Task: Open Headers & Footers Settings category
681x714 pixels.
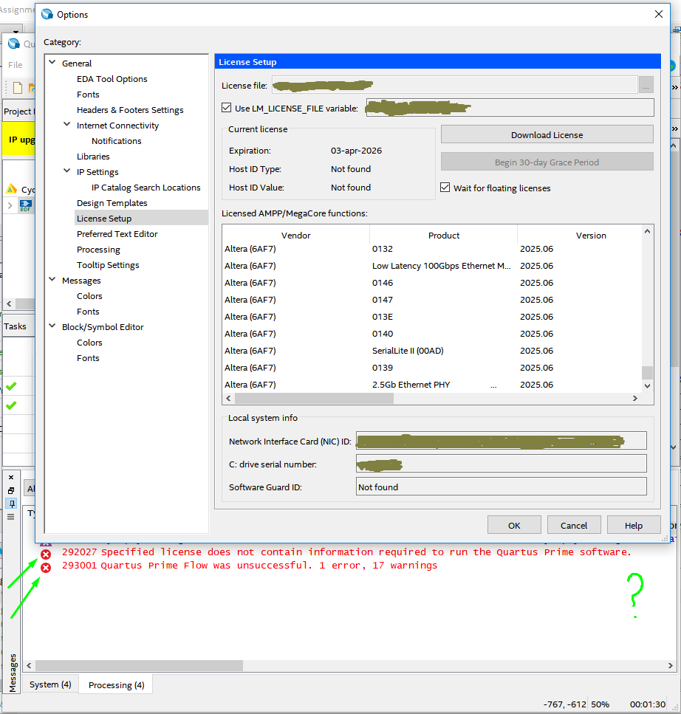Action: tap(130, 110)
